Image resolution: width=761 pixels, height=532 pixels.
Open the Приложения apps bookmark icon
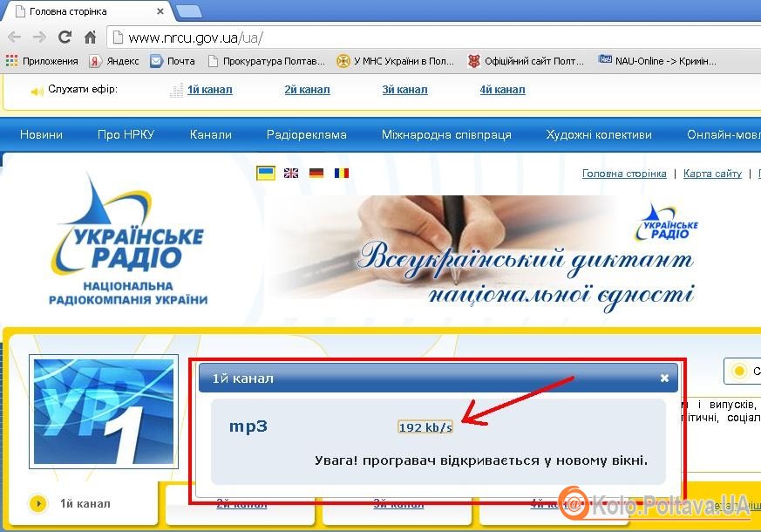tap(11, 61)
